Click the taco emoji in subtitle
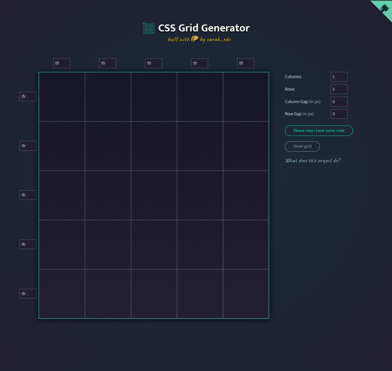 click(x=195, y=39)
